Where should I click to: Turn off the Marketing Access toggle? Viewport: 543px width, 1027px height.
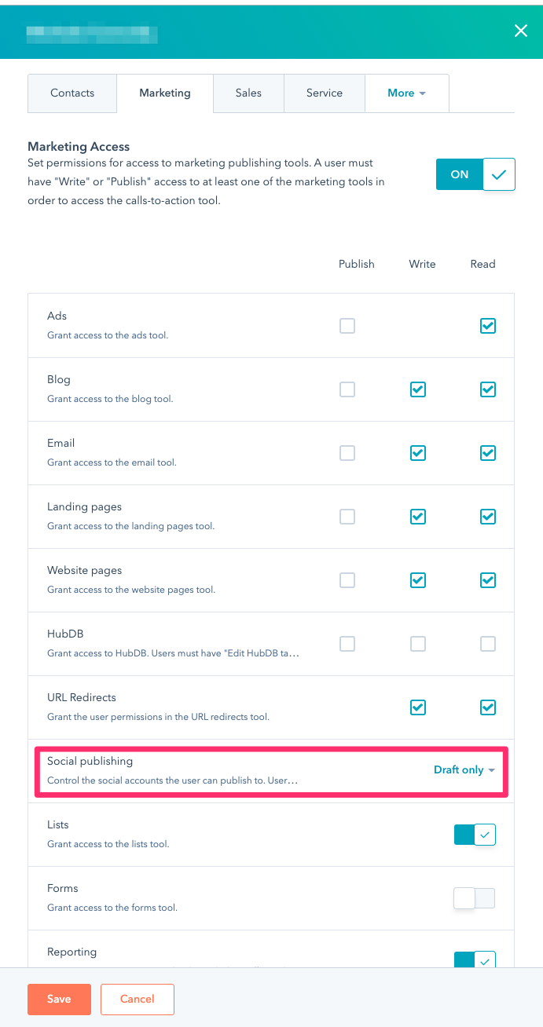click(x=475, y=174)
